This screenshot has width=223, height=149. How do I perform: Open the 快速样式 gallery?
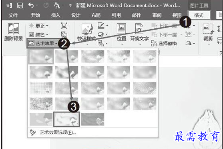[87, 34]
